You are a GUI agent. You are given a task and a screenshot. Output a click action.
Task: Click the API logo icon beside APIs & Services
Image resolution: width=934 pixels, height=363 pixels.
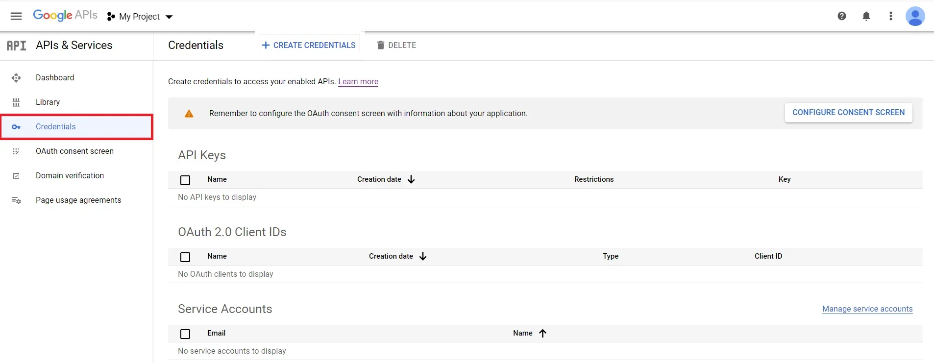16,46
